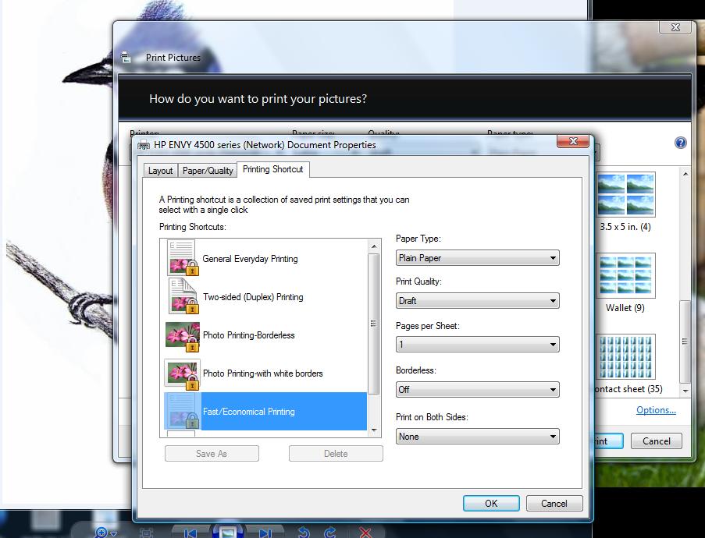The image size is (705, 538).
Task: Select Photo Printing-with white borders icon
Action: (x=183, y=374)
